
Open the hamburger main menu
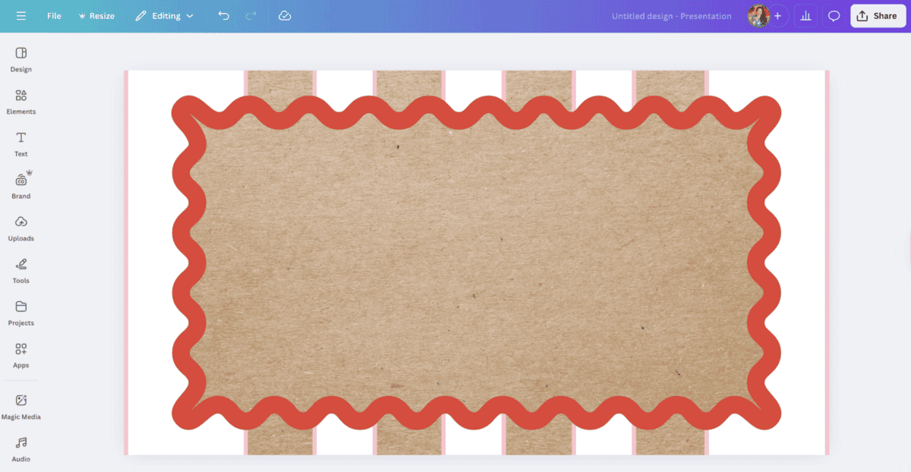tap(21, 16)
